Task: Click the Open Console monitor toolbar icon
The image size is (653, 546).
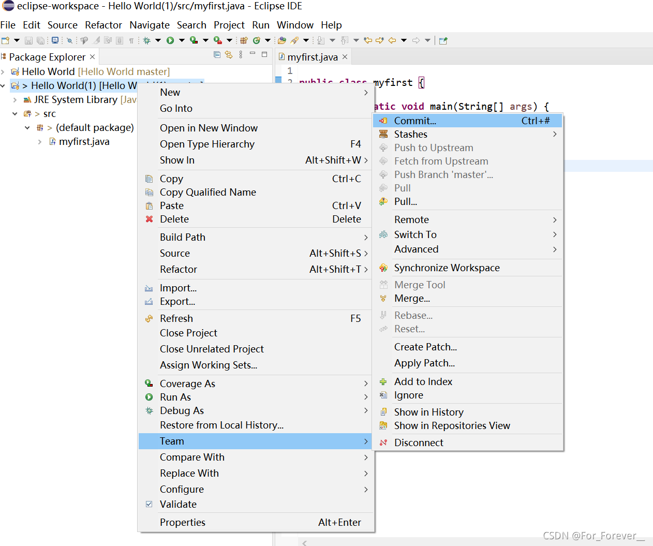Action: [x=55, y=40]
